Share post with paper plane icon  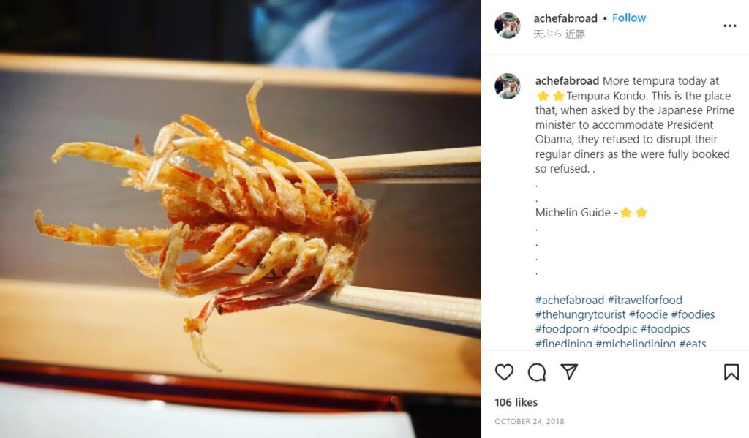click(569, 371)
